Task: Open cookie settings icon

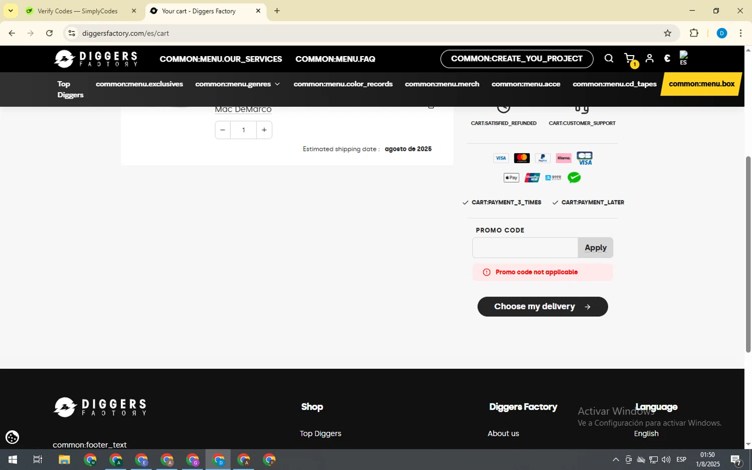Action: click(12, 437)
